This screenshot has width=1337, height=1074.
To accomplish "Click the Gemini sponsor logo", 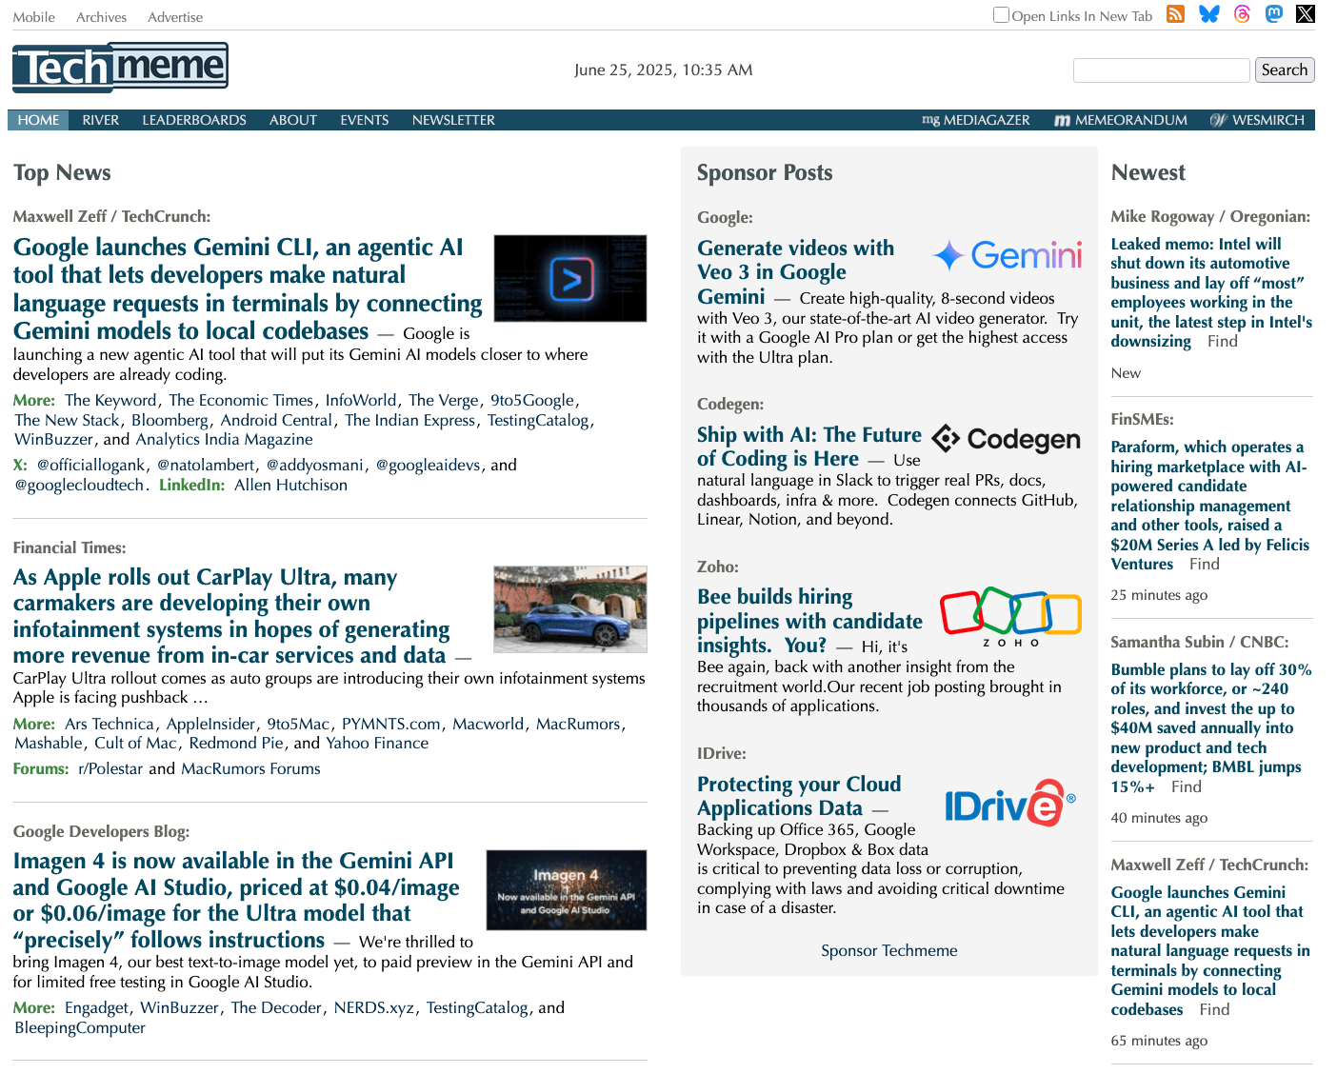I will 1007,255.
